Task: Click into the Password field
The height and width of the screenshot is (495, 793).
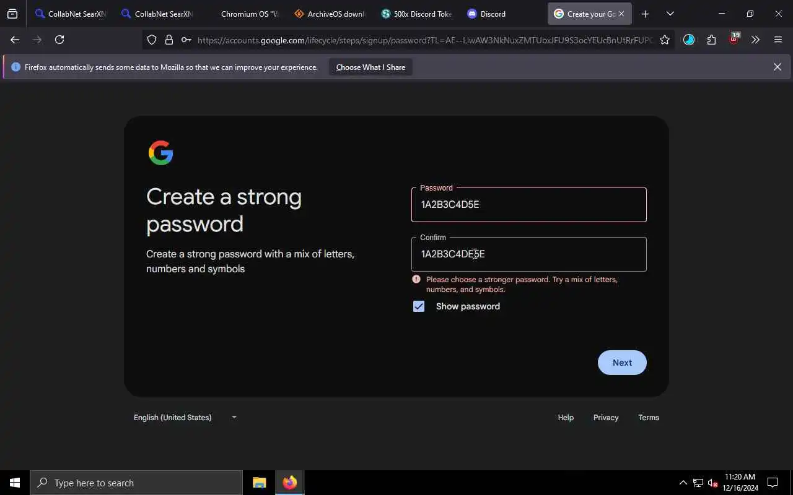Action: (x=528, y=205)
